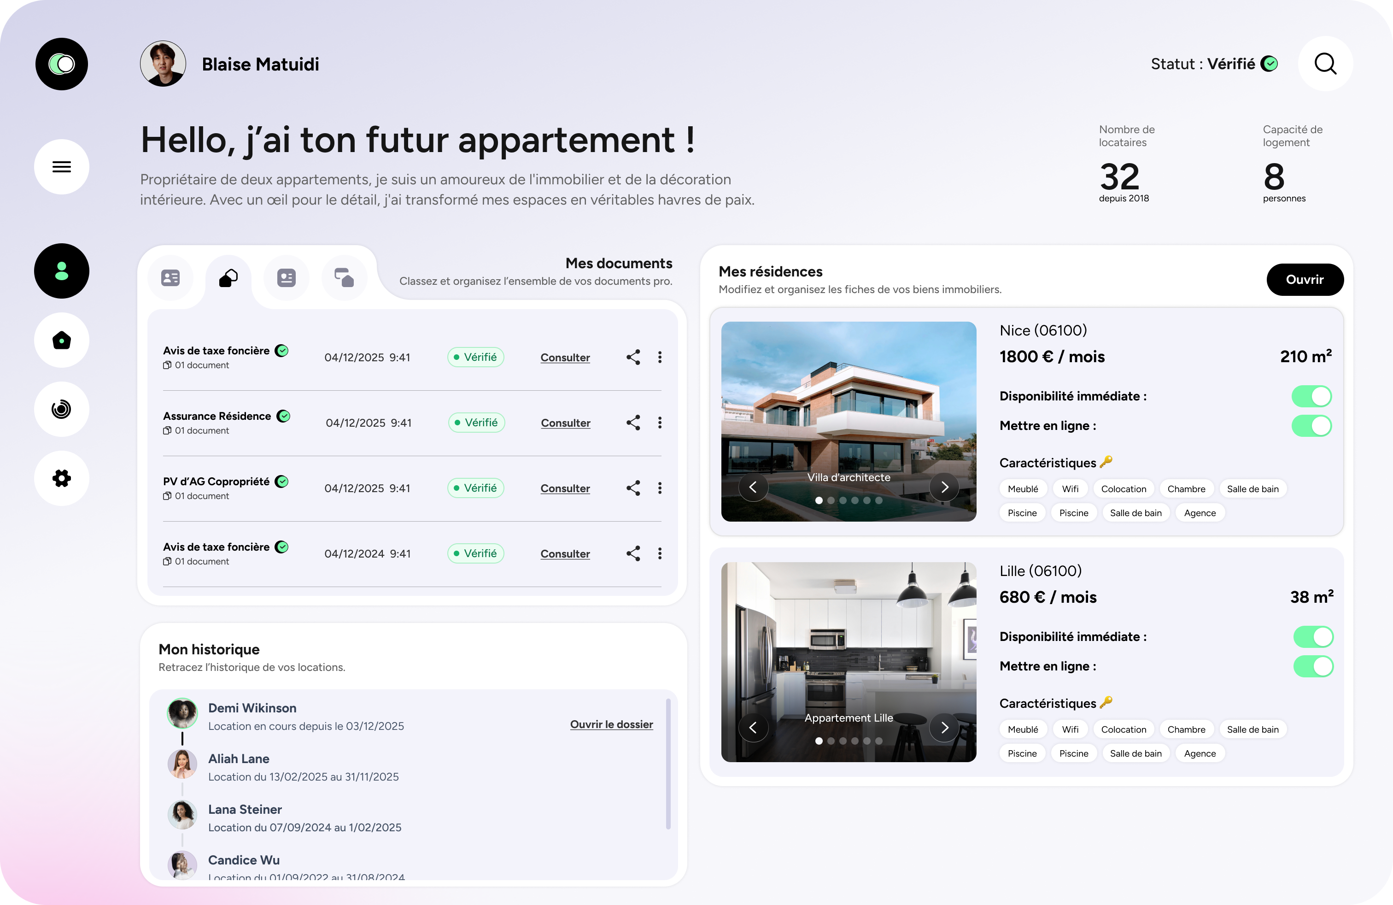The image size is (1393, 905).
Task: Click the circular activity sidebar icon
Action: click(61, 409)
